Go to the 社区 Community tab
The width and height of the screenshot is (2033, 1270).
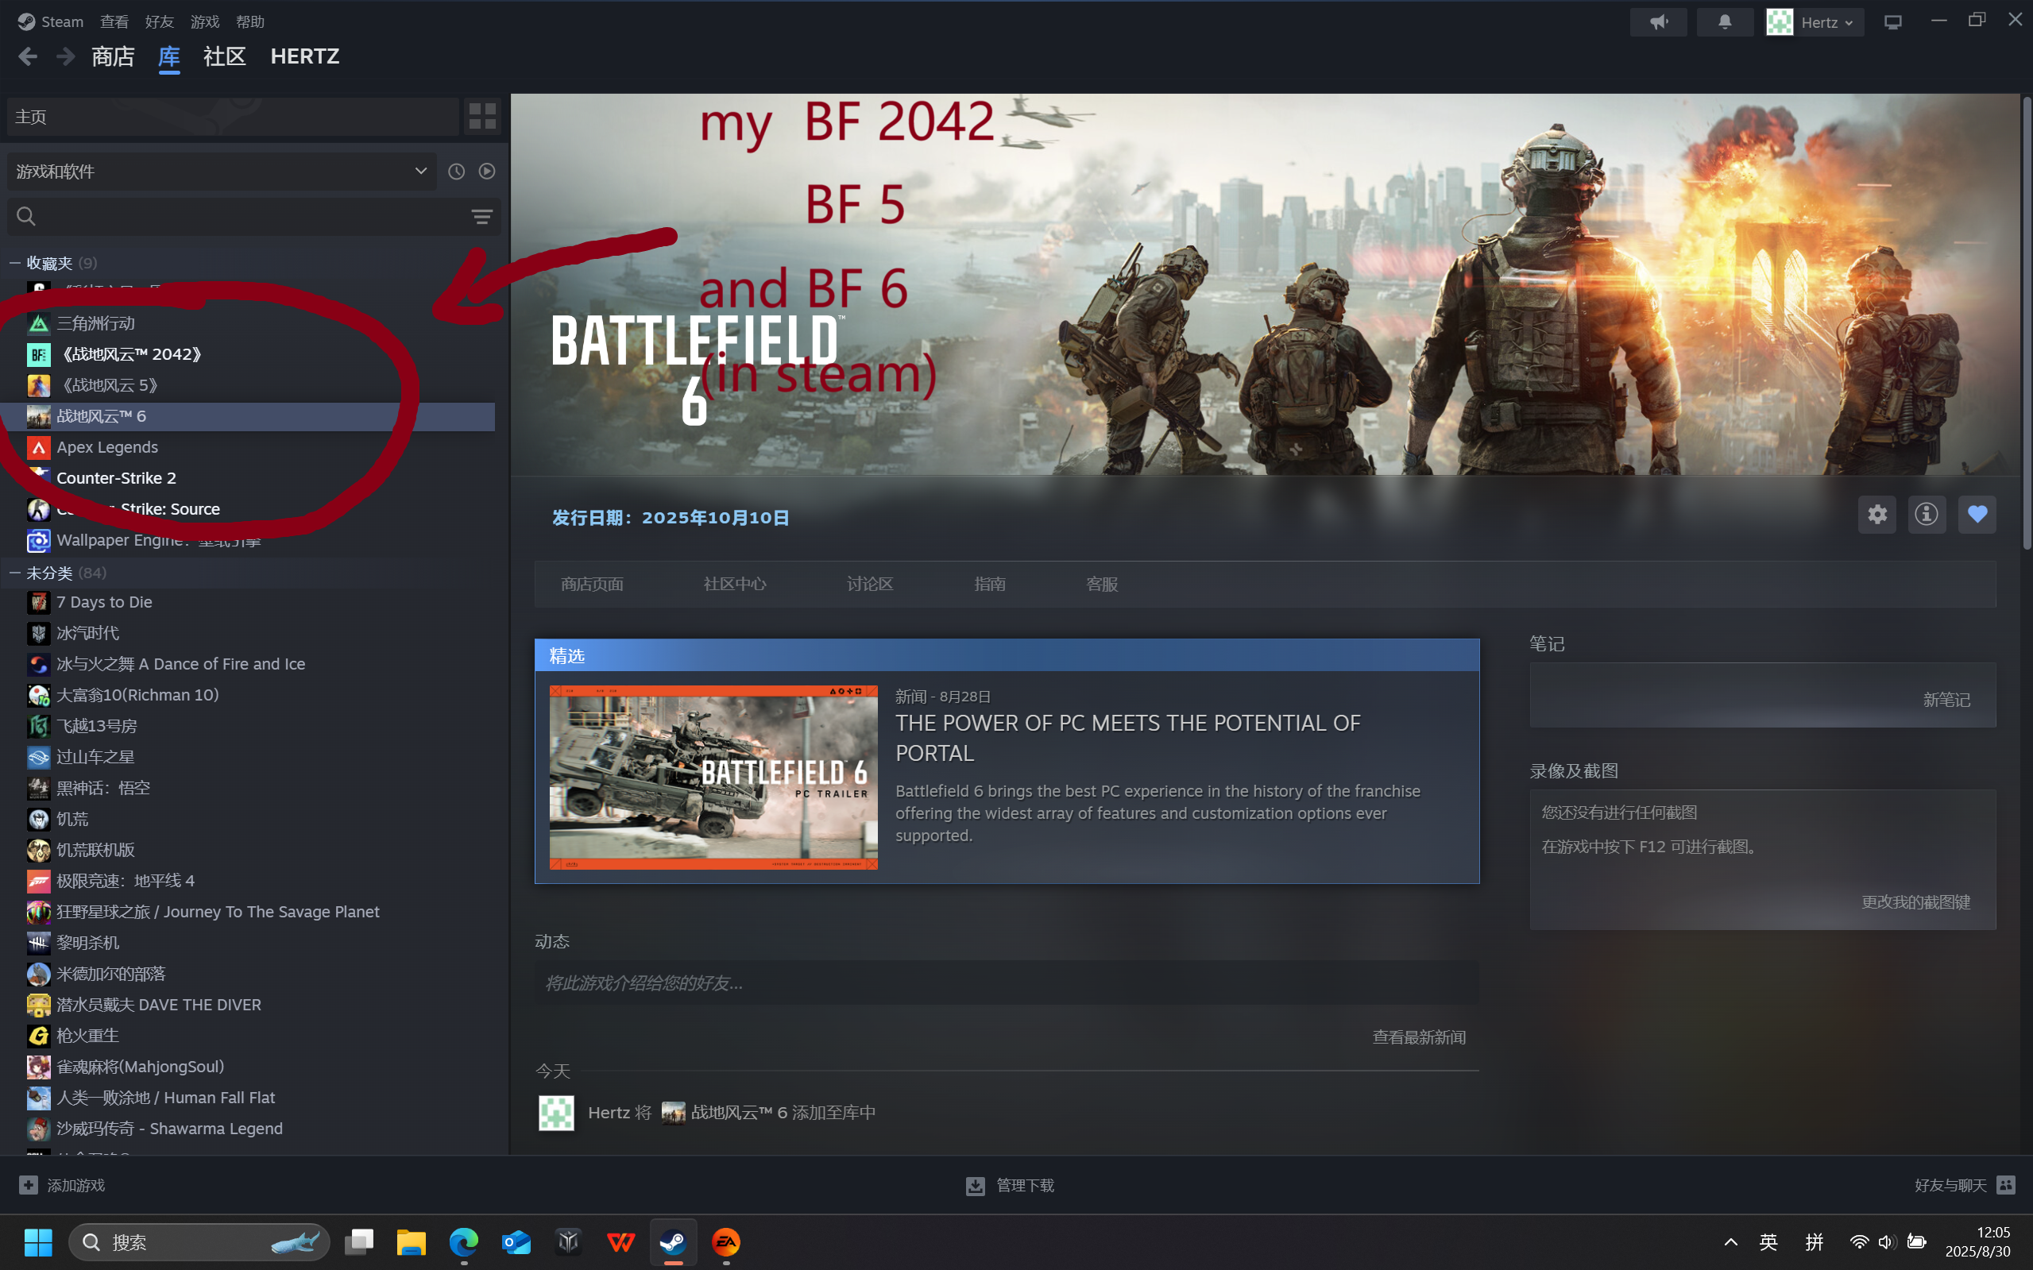224,56
